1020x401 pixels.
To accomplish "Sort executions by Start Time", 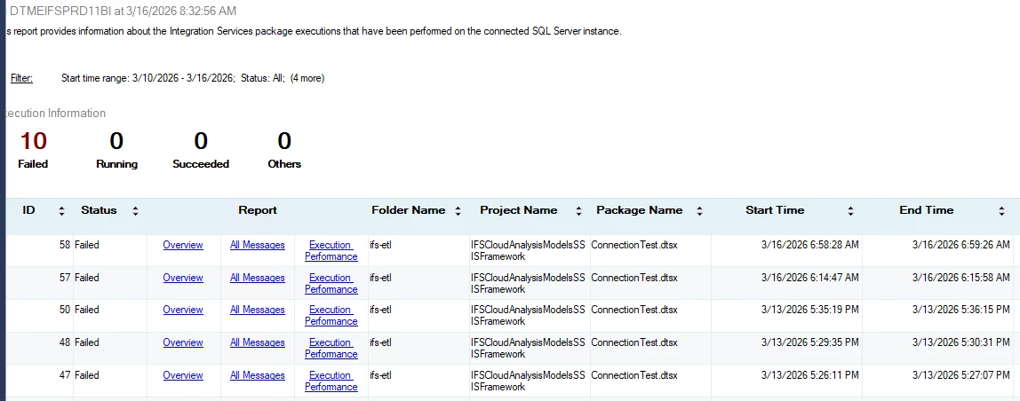I will coord(850,211).
